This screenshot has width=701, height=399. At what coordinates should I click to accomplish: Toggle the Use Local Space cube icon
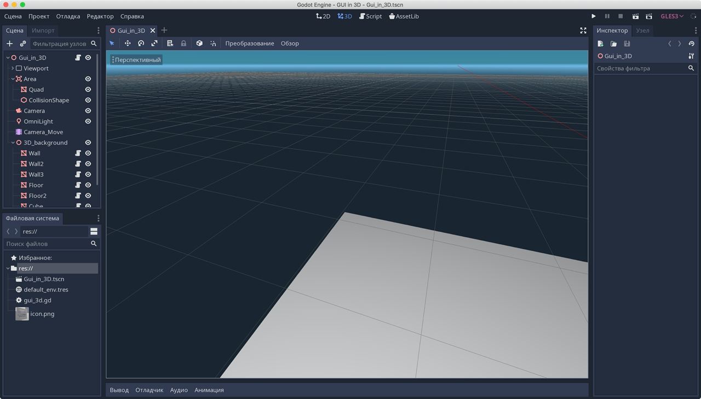pyautogui.click(x=199, y=43)
